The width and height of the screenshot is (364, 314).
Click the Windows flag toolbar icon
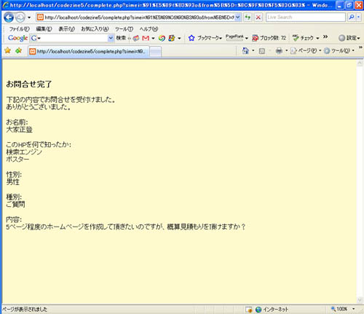point(172,38)
